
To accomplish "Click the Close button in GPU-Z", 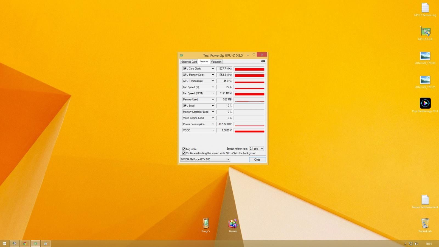I will 257,159.
